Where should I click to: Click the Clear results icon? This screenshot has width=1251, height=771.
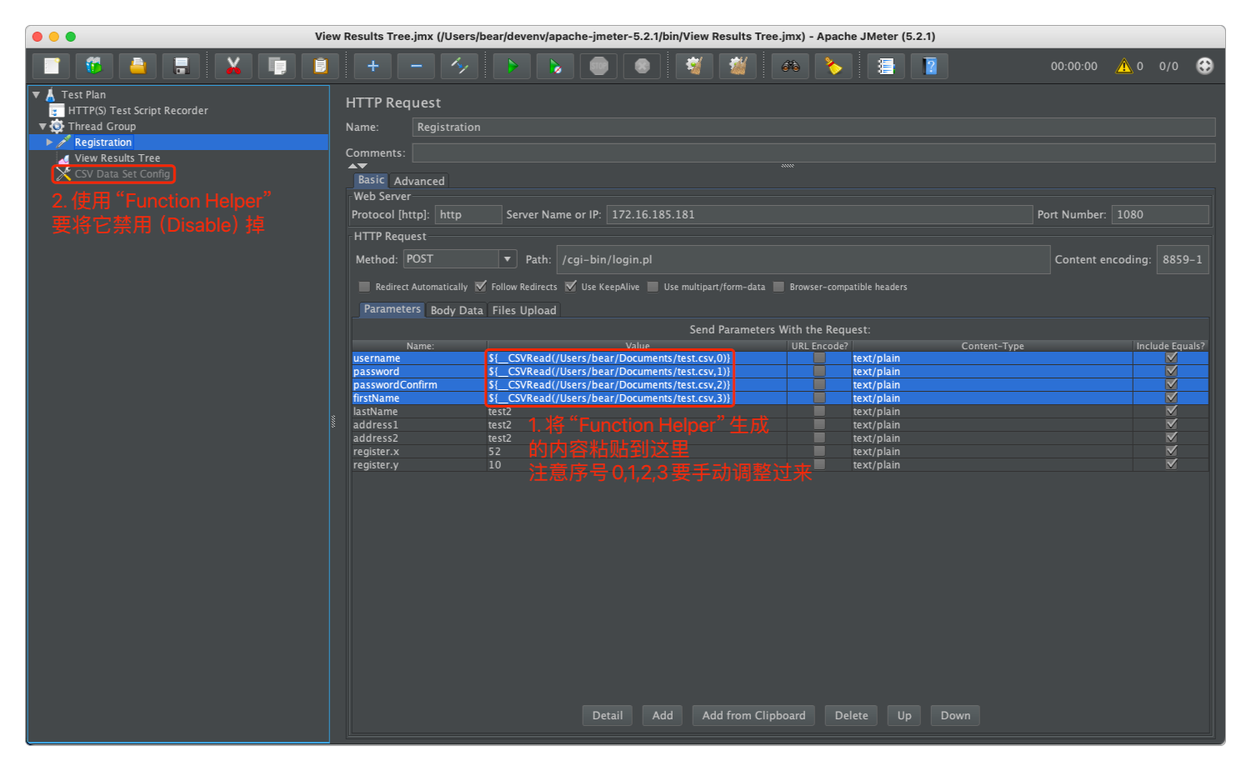click(694, 66)
